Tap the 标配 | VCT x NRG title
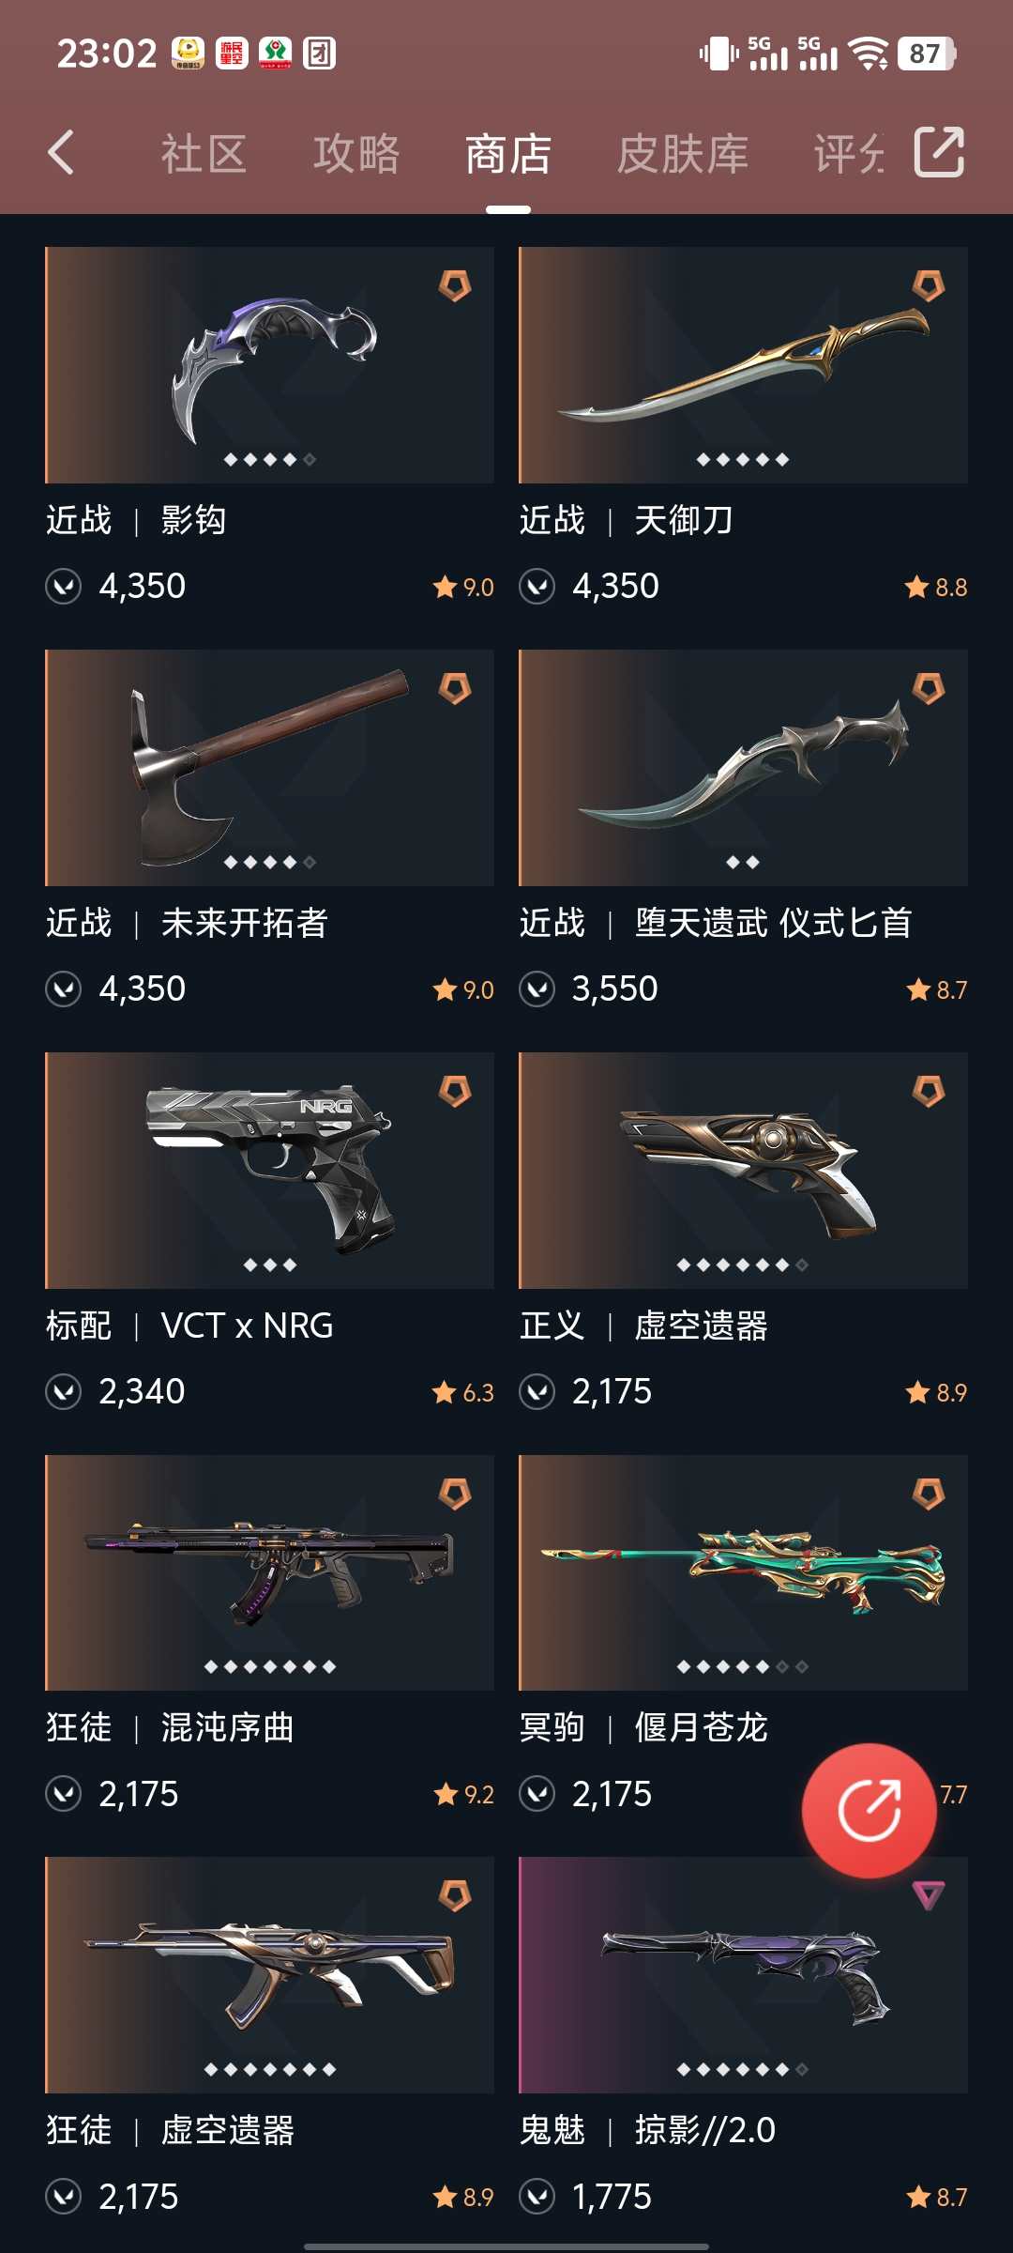The image size is (1013, 2253). coord(189,1326)
